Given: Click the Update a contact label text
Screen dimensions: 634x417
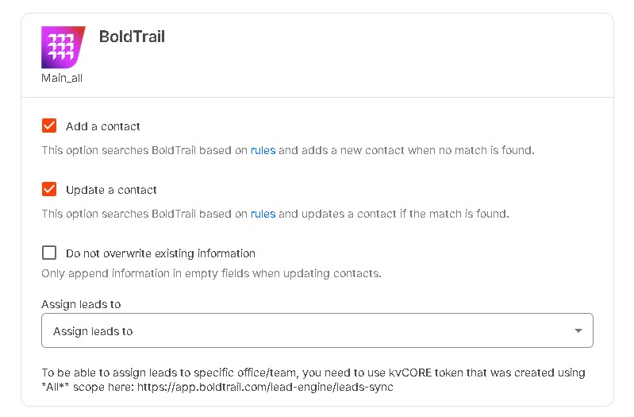Looking at the screenshot, I should click(x=111, y=190).
